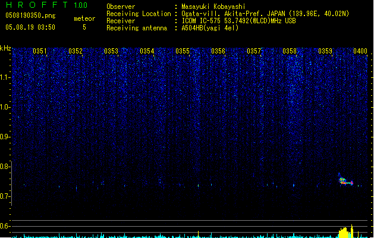This screenshot has height=238, width=374.
Task: Click the receiver ICOM IC-575 text
Action: [238, 21]
